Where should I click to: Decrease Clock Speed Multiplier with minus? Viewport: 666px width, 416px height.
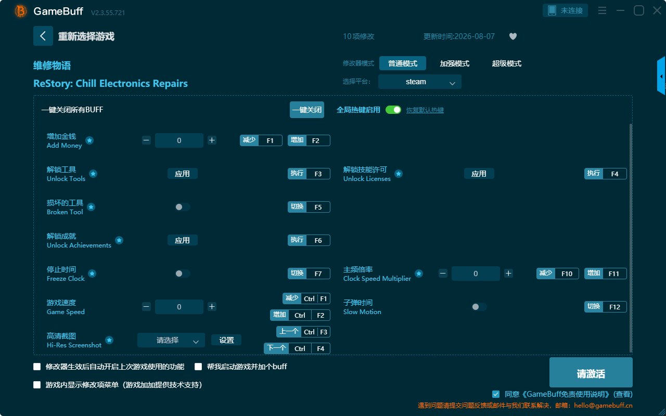[443, 274]
